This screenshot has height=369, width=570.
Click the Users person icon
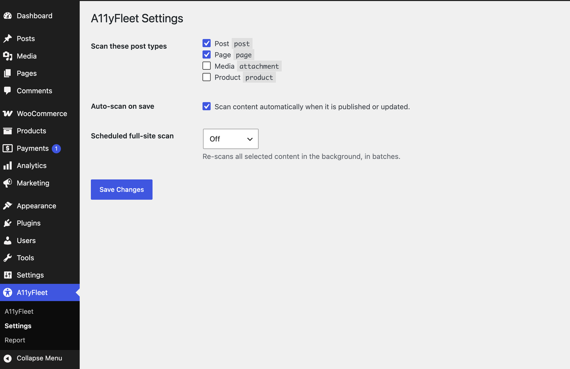7,241
